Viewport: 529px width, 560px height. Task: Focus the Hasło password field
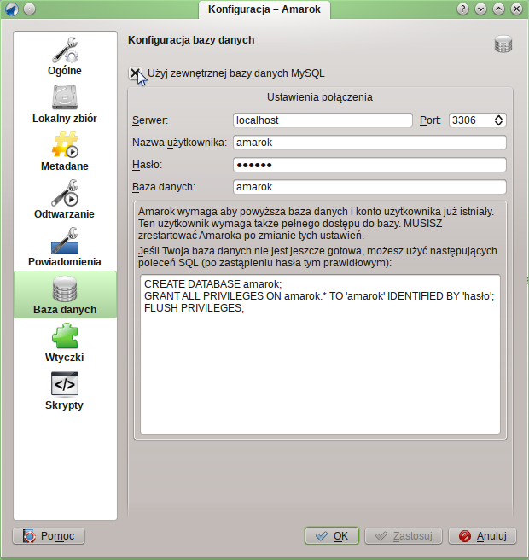[x=369, y=165]
